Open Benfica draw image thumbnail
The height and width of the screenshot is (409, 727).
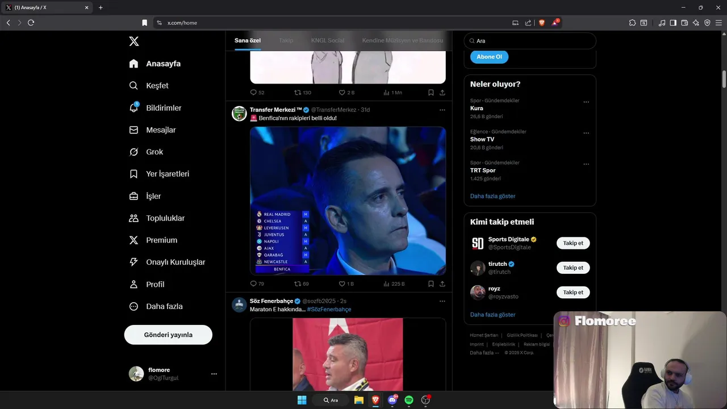tap(348, 201)
